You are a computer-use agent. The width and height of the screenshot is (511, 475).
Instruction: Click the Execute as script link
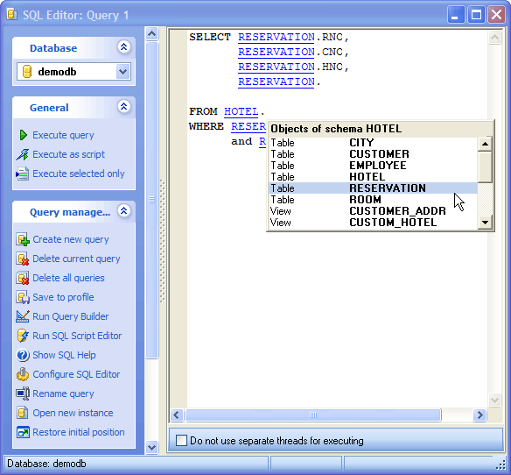click(x=69, y=154)
